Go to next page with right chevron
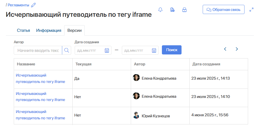257x129 pixels. pyautogui.click(x=237, y=49)
